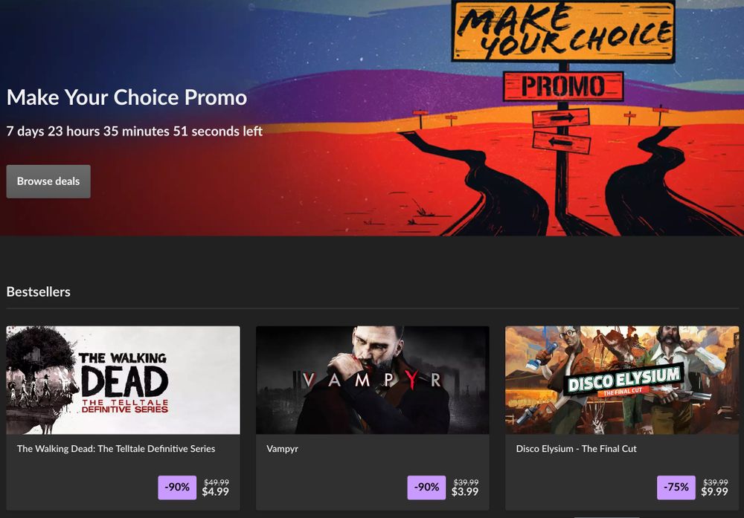Image resolution: width=744 pixels, height=518 pixels.
Task: Select the $4.99 price for The Walking Dead
Action: [x=216, y=492]
